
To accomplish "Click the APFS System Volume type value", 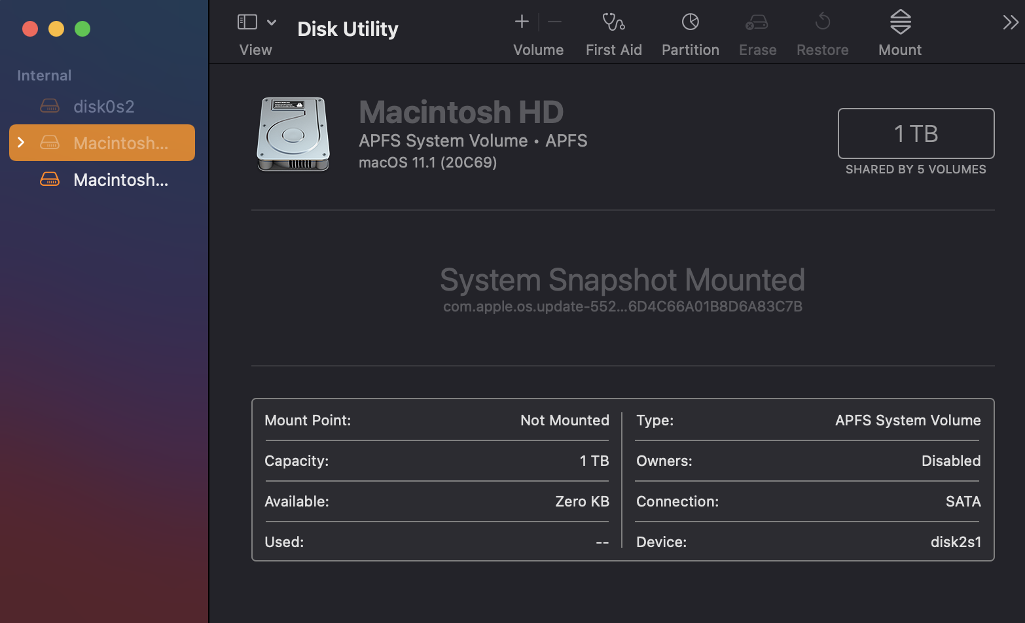I will point(907,420).
